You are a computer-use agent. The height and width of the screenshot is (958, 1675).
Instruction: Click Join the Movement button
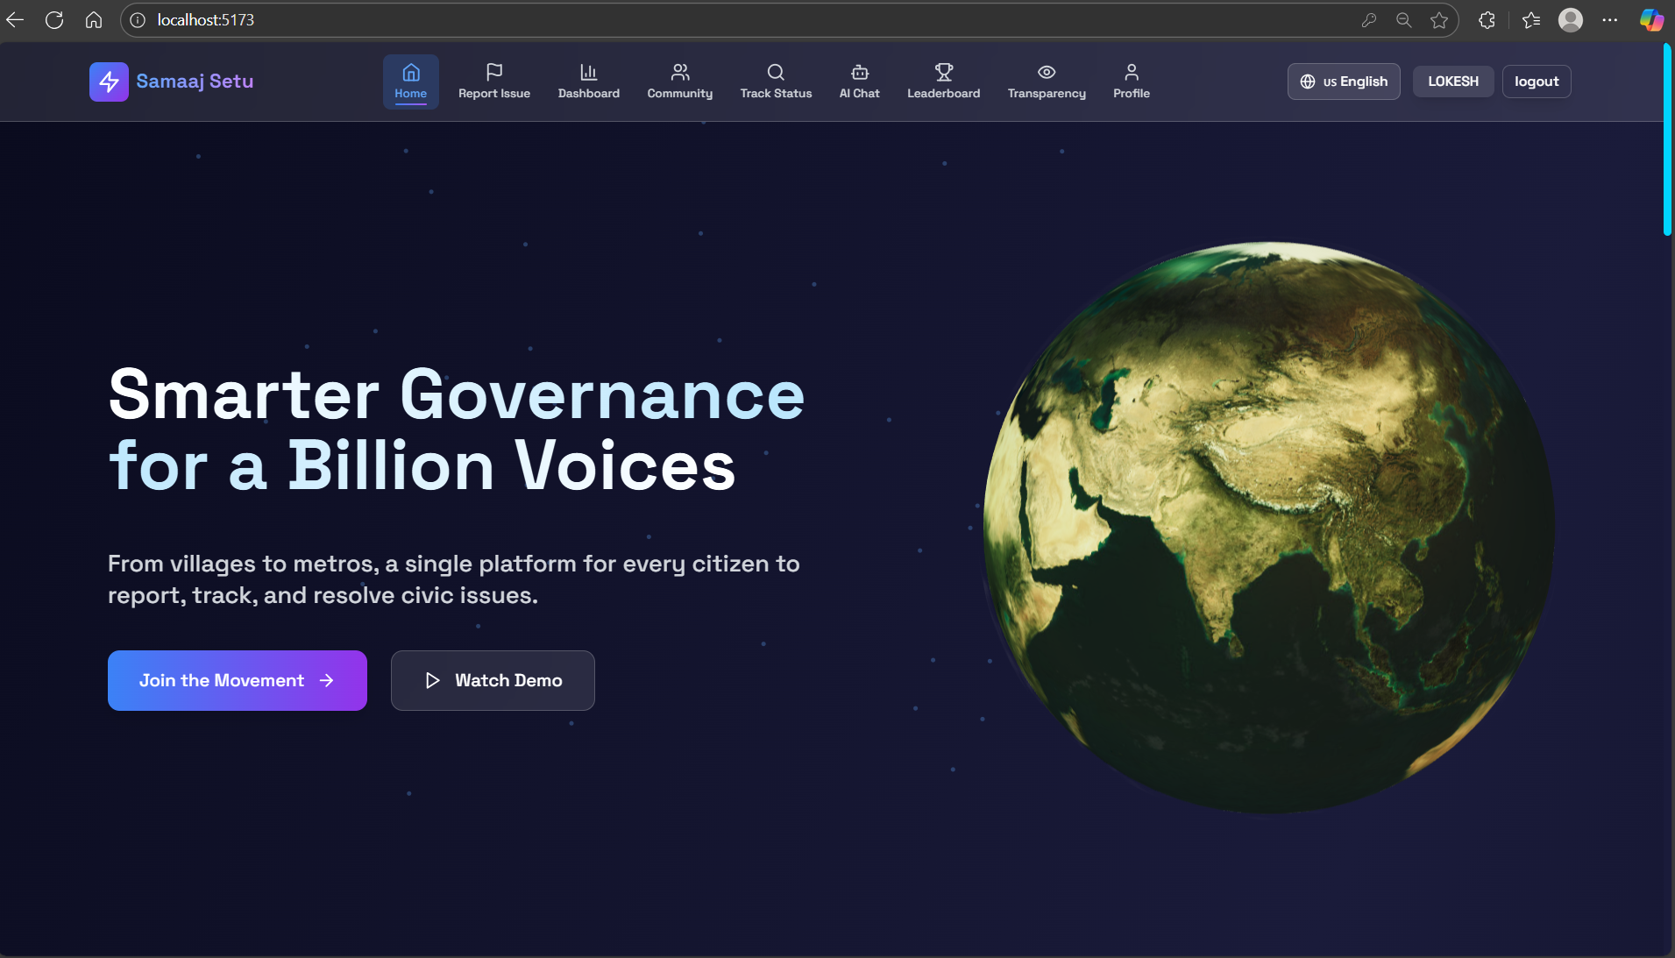click(238, 680)
